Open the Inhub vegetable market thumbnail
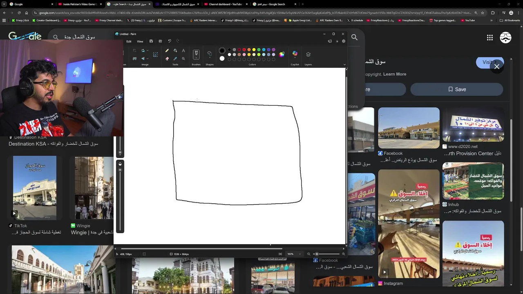The image size is (523, 294). (473, 181)
